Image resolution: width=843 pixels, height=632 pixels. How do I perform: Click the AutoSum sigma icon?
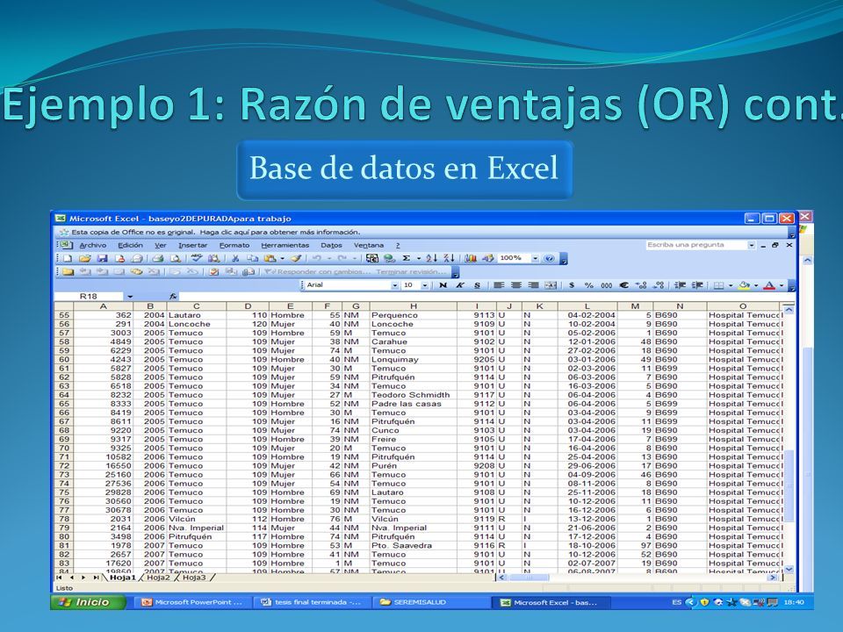point(407,258)
